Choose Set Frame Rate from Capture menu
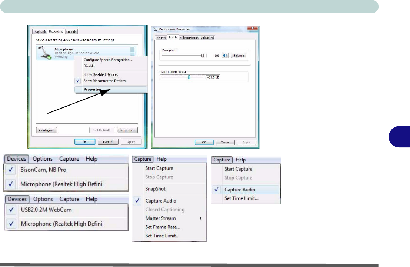 pos(169,227)
